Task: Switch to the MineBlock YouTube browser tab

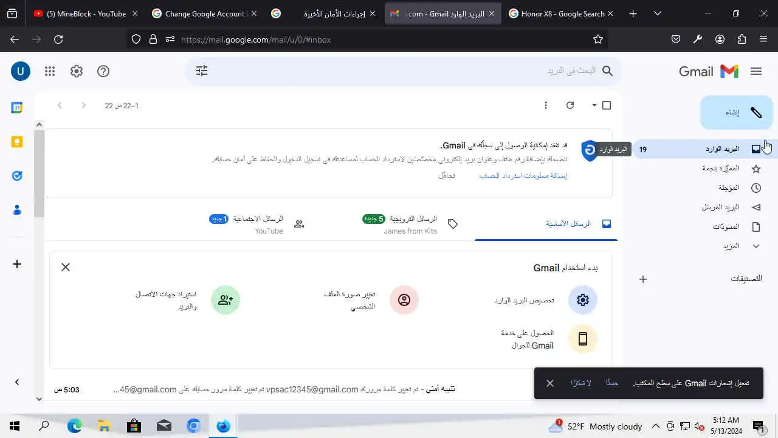Action: 85,13
